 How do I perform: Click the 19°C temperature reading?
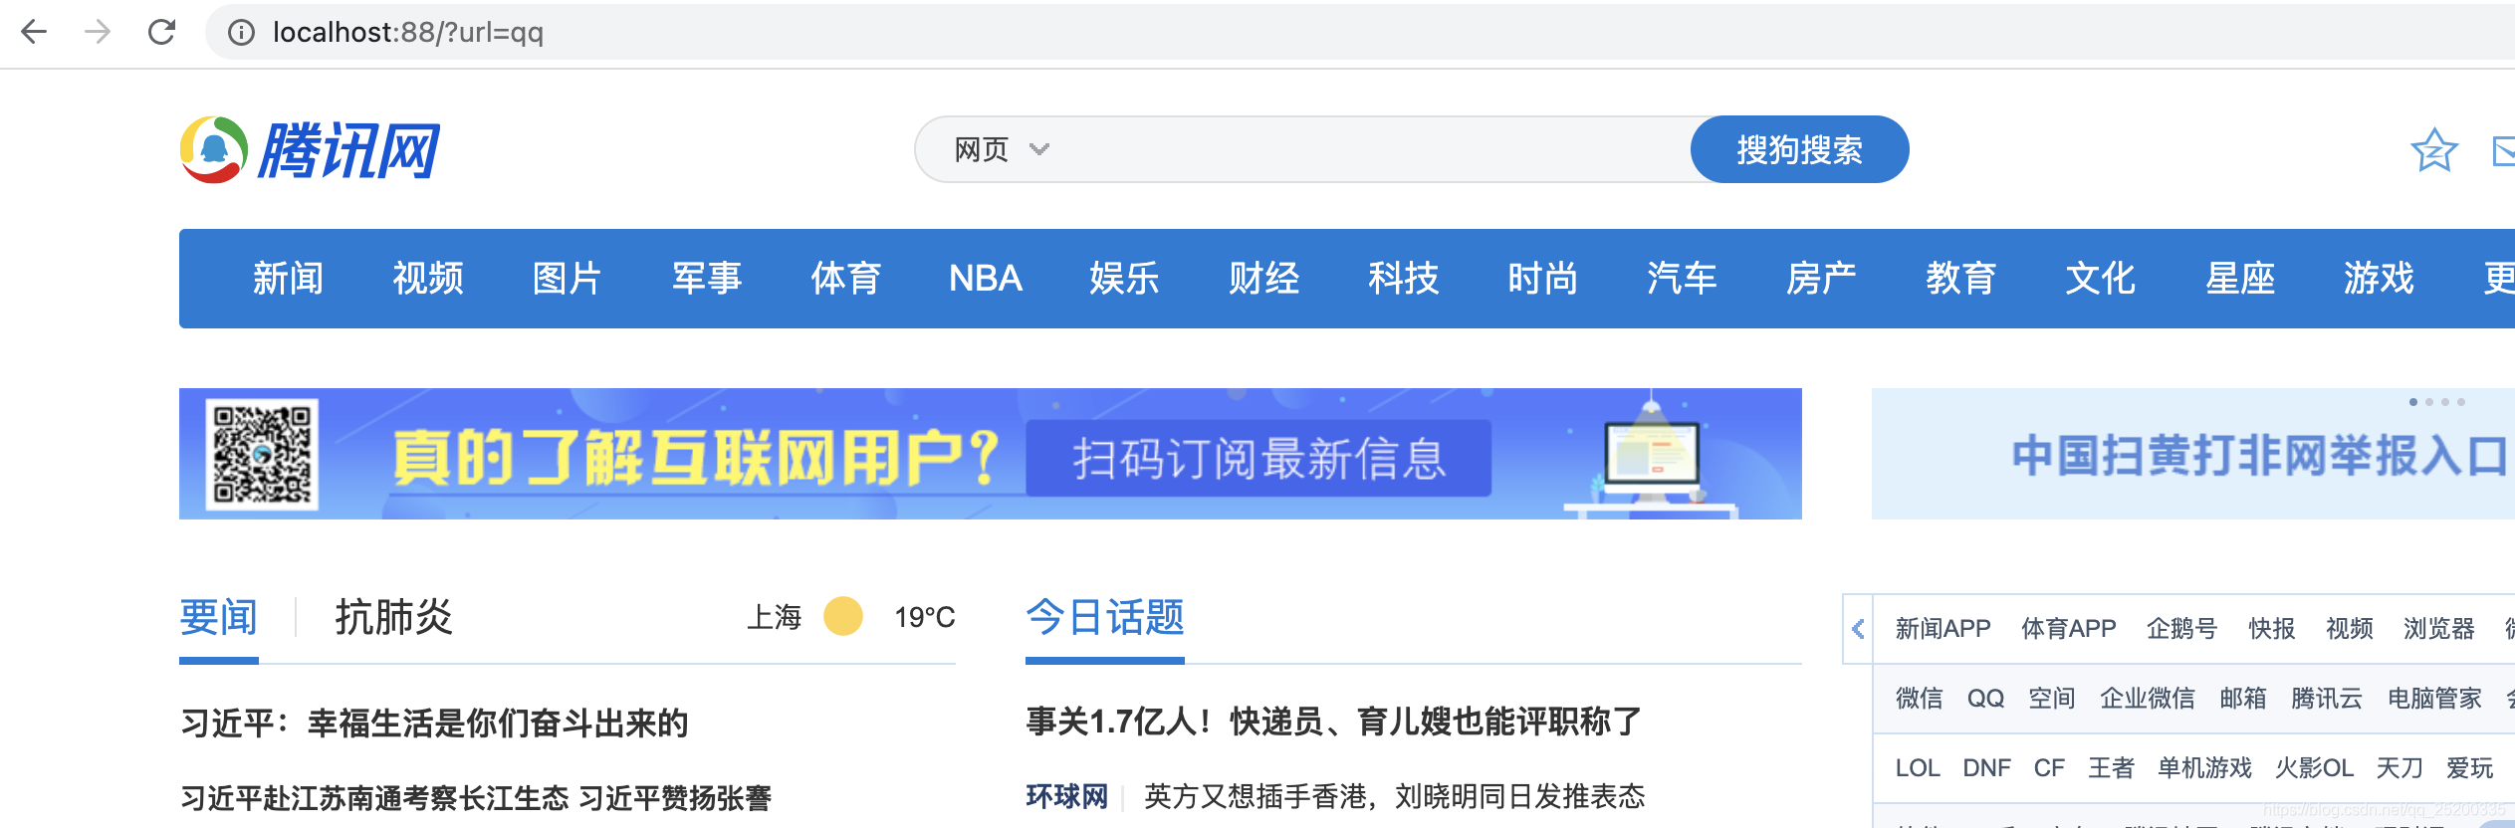(925, 617)
